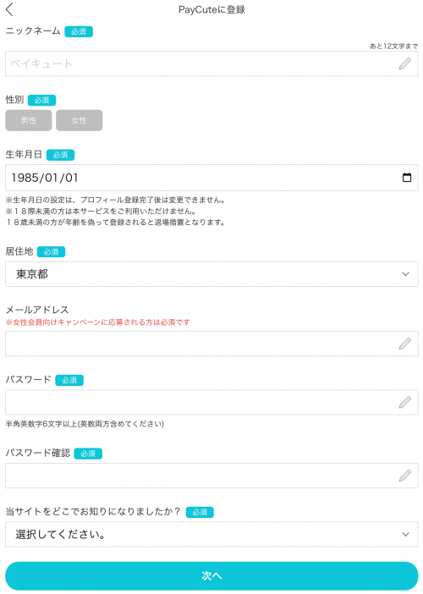Focus the nickname input with ペイキュート placeholder
This screenshot has width=423, height=594.
click(x=211, y=63)
